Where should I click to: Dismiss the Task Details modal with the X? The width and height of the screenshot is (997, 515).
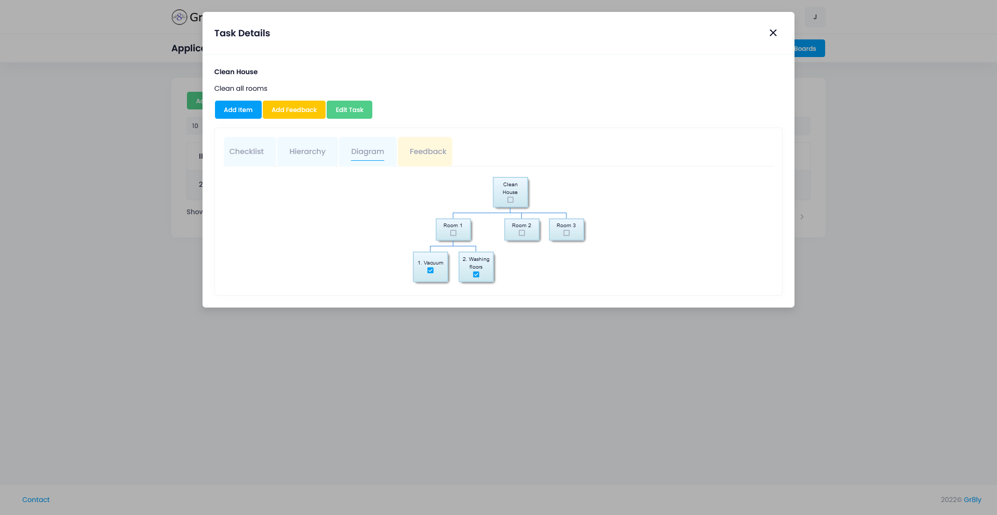click(773, 33)
